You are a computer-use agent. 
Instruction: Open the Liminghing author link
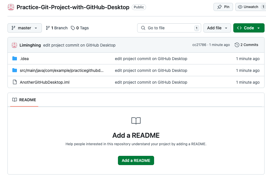point(30,45)
